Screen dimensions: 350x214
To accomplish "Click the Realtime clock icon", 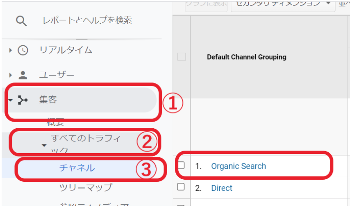I will coord(23,50).
